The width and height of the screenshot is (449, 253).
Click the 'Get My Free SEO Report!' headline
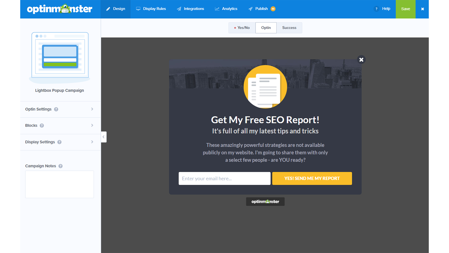pyautogui.click(x=265, y=120)
